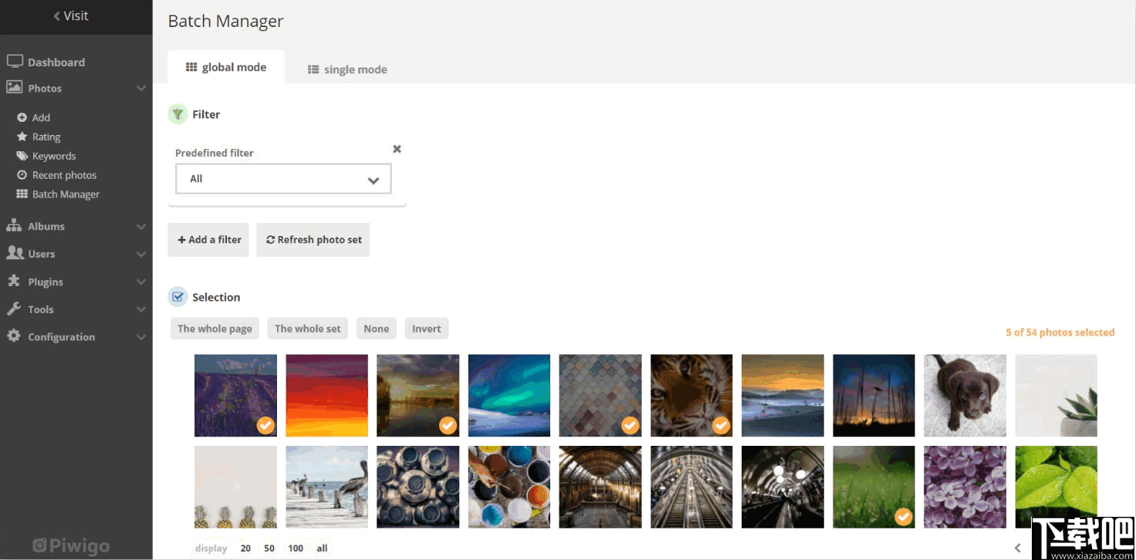Click the Rating star icon
Image resolution: width=1136 pixels, height=560 pixels.
pyautogui.click(x=22, y=137)
